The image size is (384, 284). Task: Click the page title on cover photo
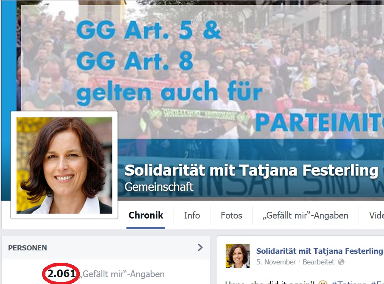[251, 170]
